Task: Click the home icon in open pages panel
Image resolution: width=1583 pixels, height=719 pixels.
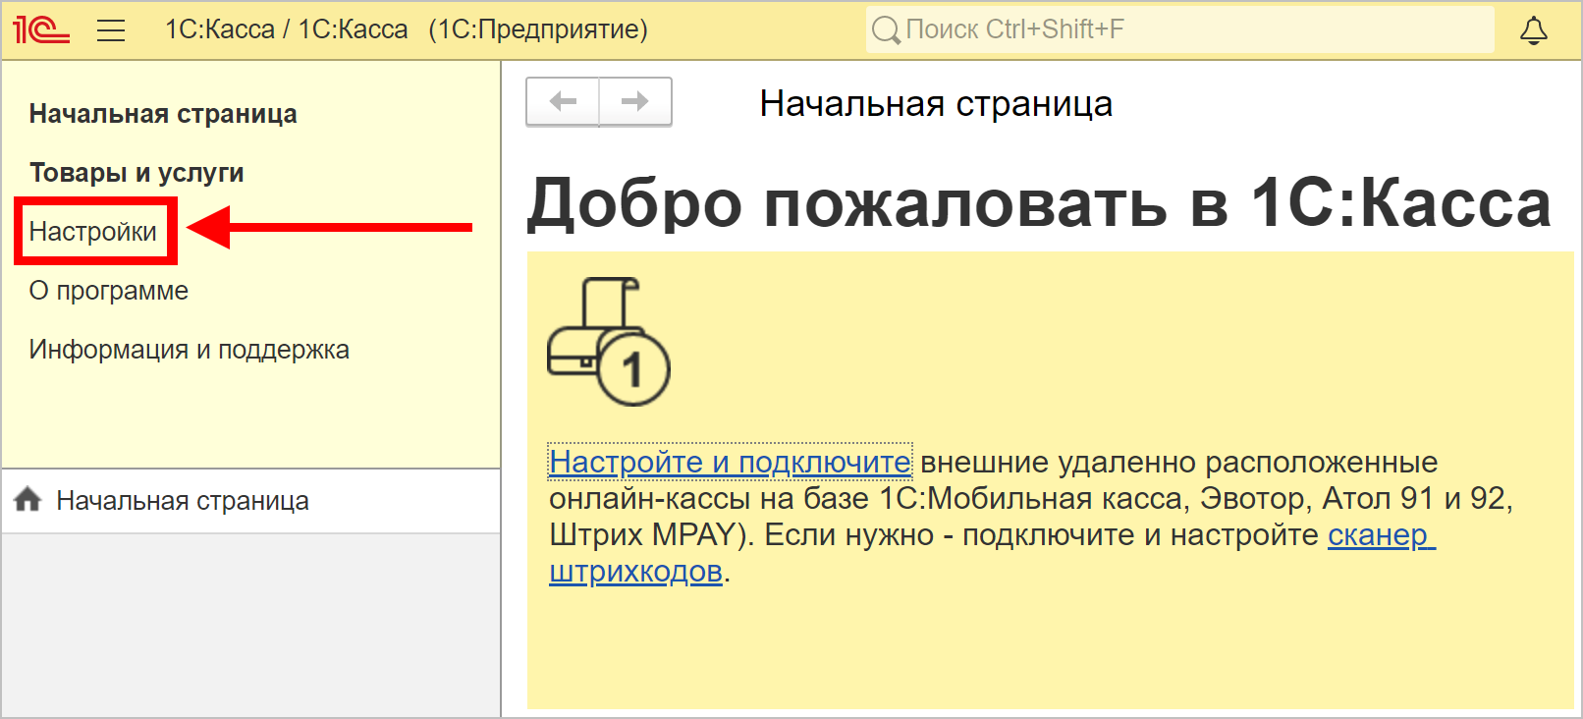Action: point(27,500)
